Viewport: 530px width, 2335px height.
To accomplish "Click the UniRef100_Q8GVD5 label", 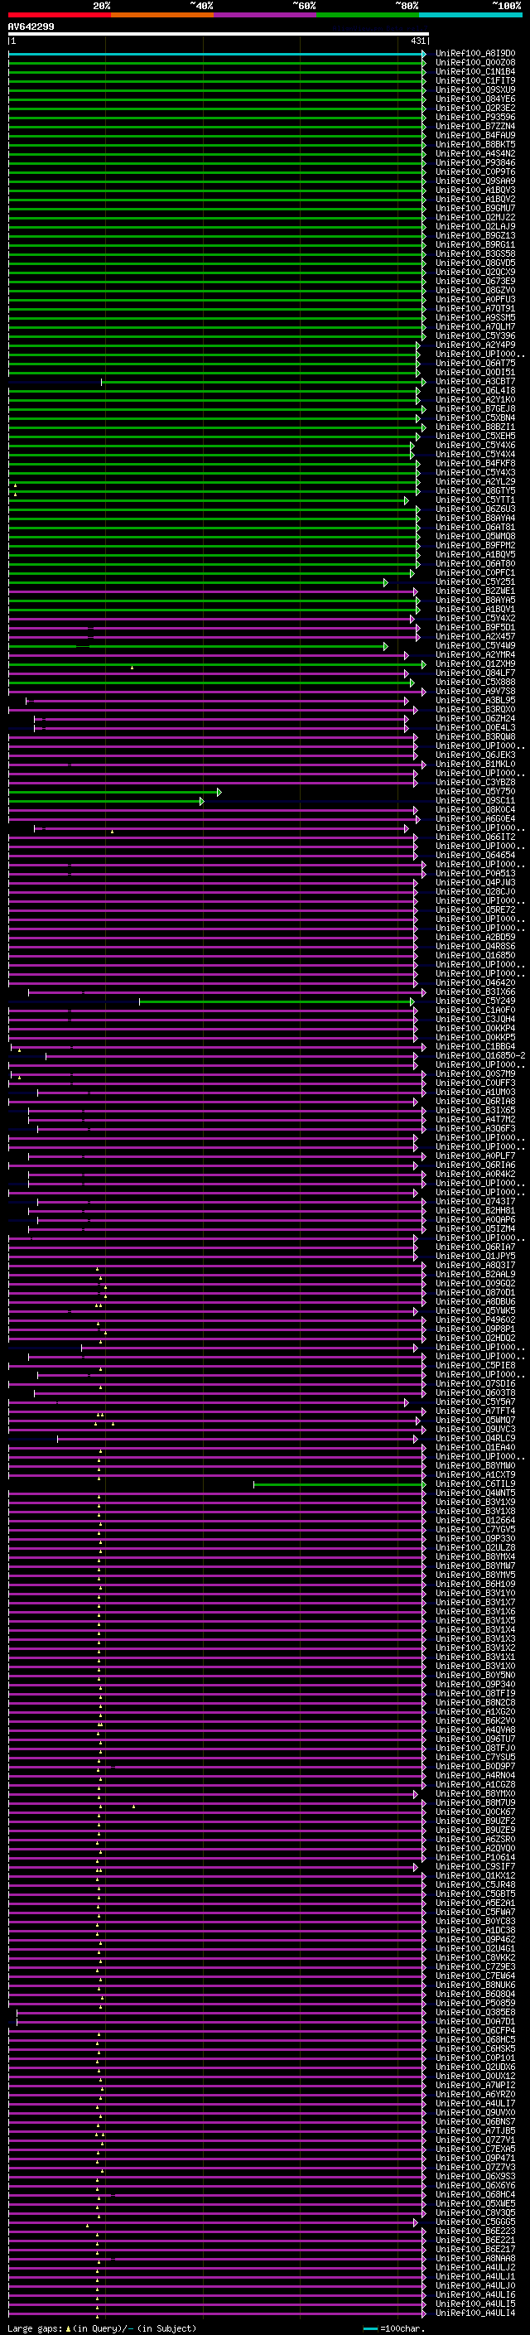I will 475,263.
